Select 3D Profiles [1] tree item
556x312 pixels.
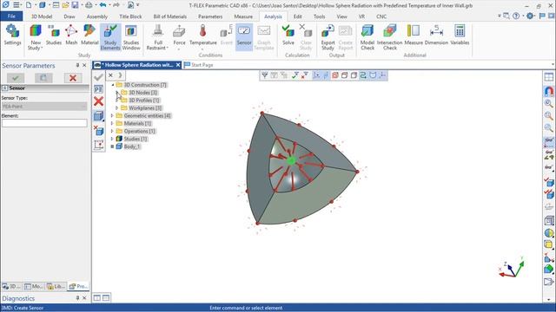coord(143,101)
